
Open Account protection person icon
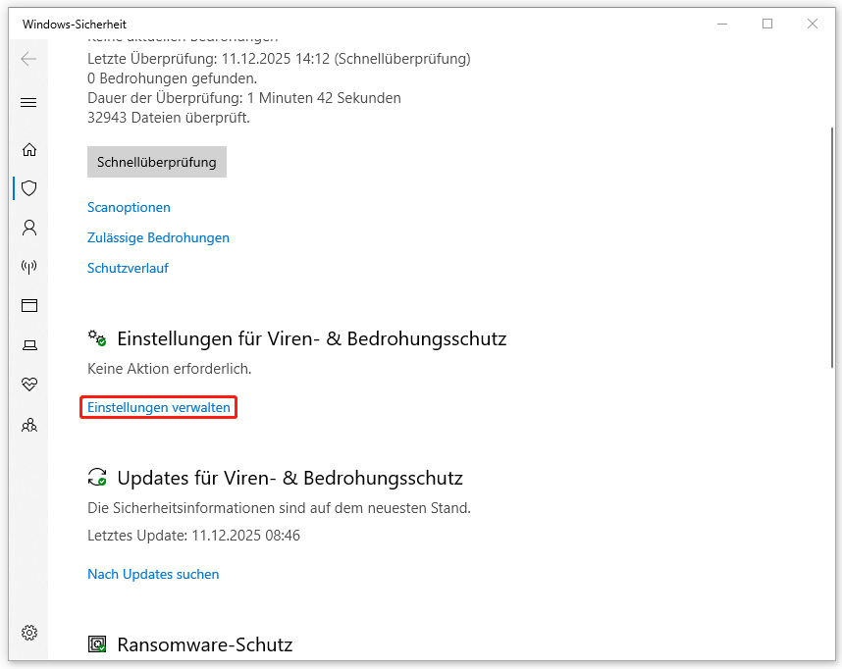pyautogui.click(x=29, y=228)
